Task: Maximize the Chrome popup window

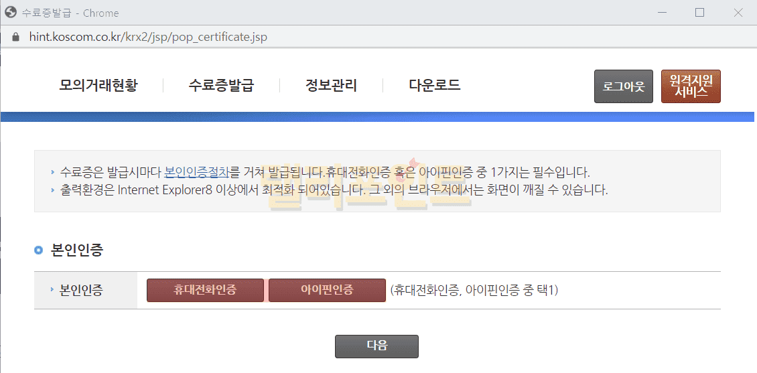Action: [699, 13]
